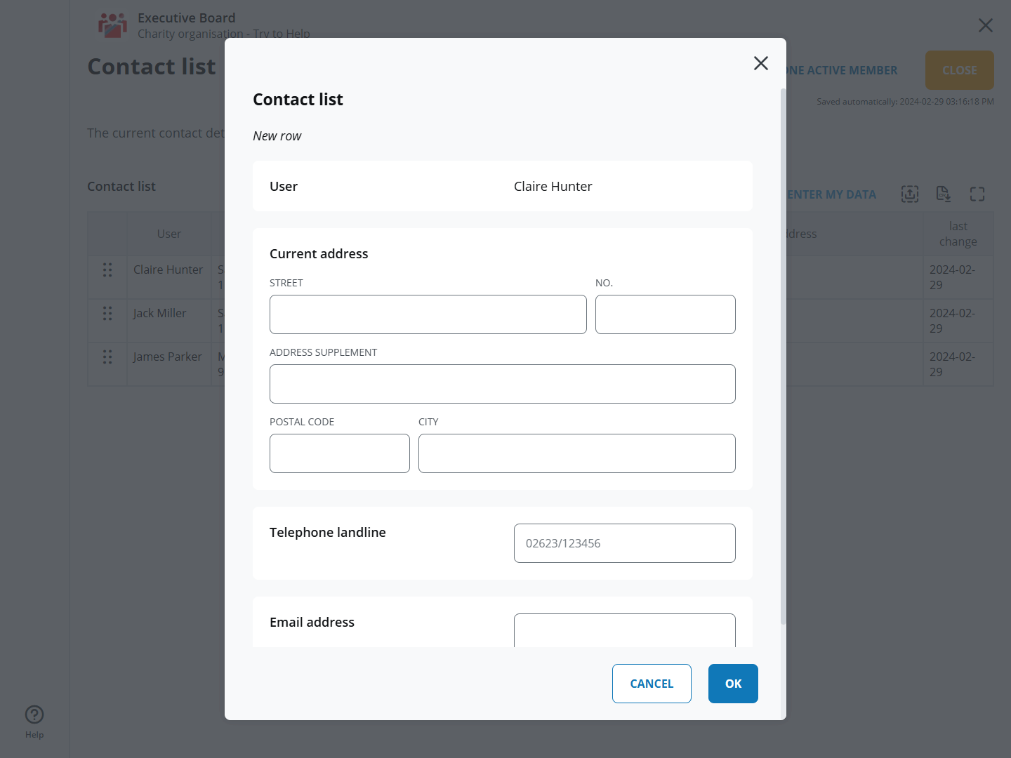1011x758 pixels.
Task: Confirm the new row with OK
Action: (x=732, y=684)
